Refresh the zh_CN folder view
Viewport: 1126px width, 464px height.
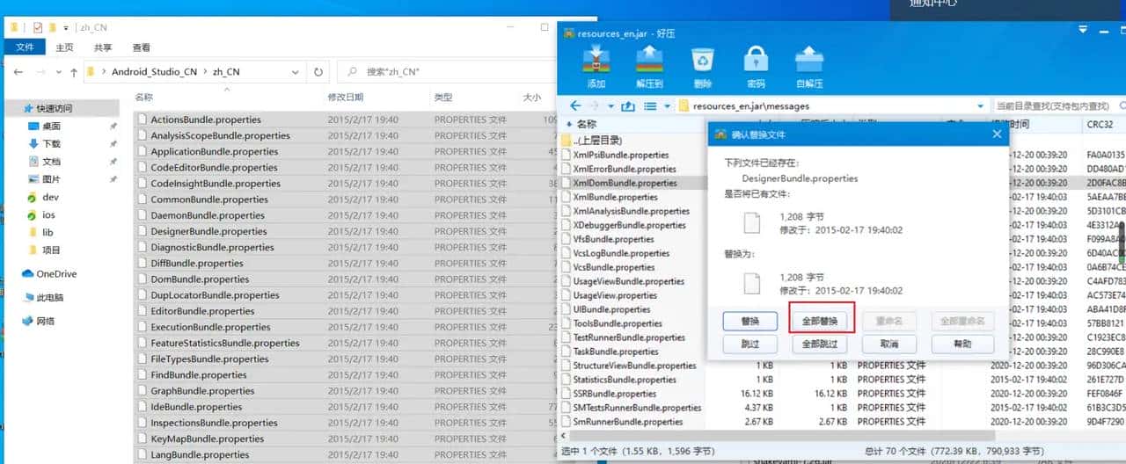318,72
